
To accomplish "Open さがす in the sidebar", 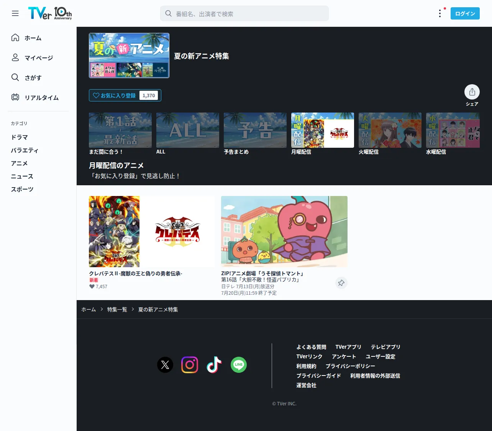I will coord(33,78).
